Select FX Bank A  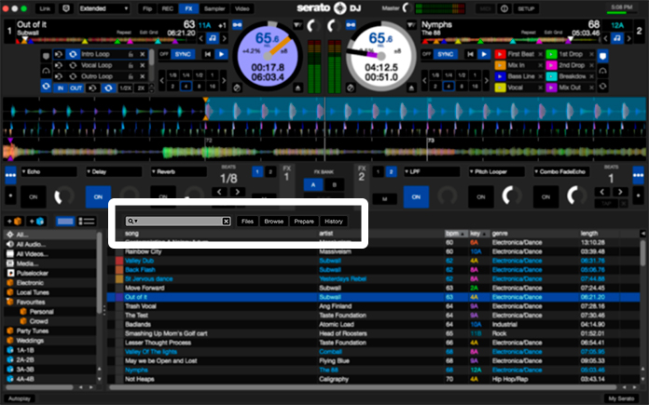313,184
